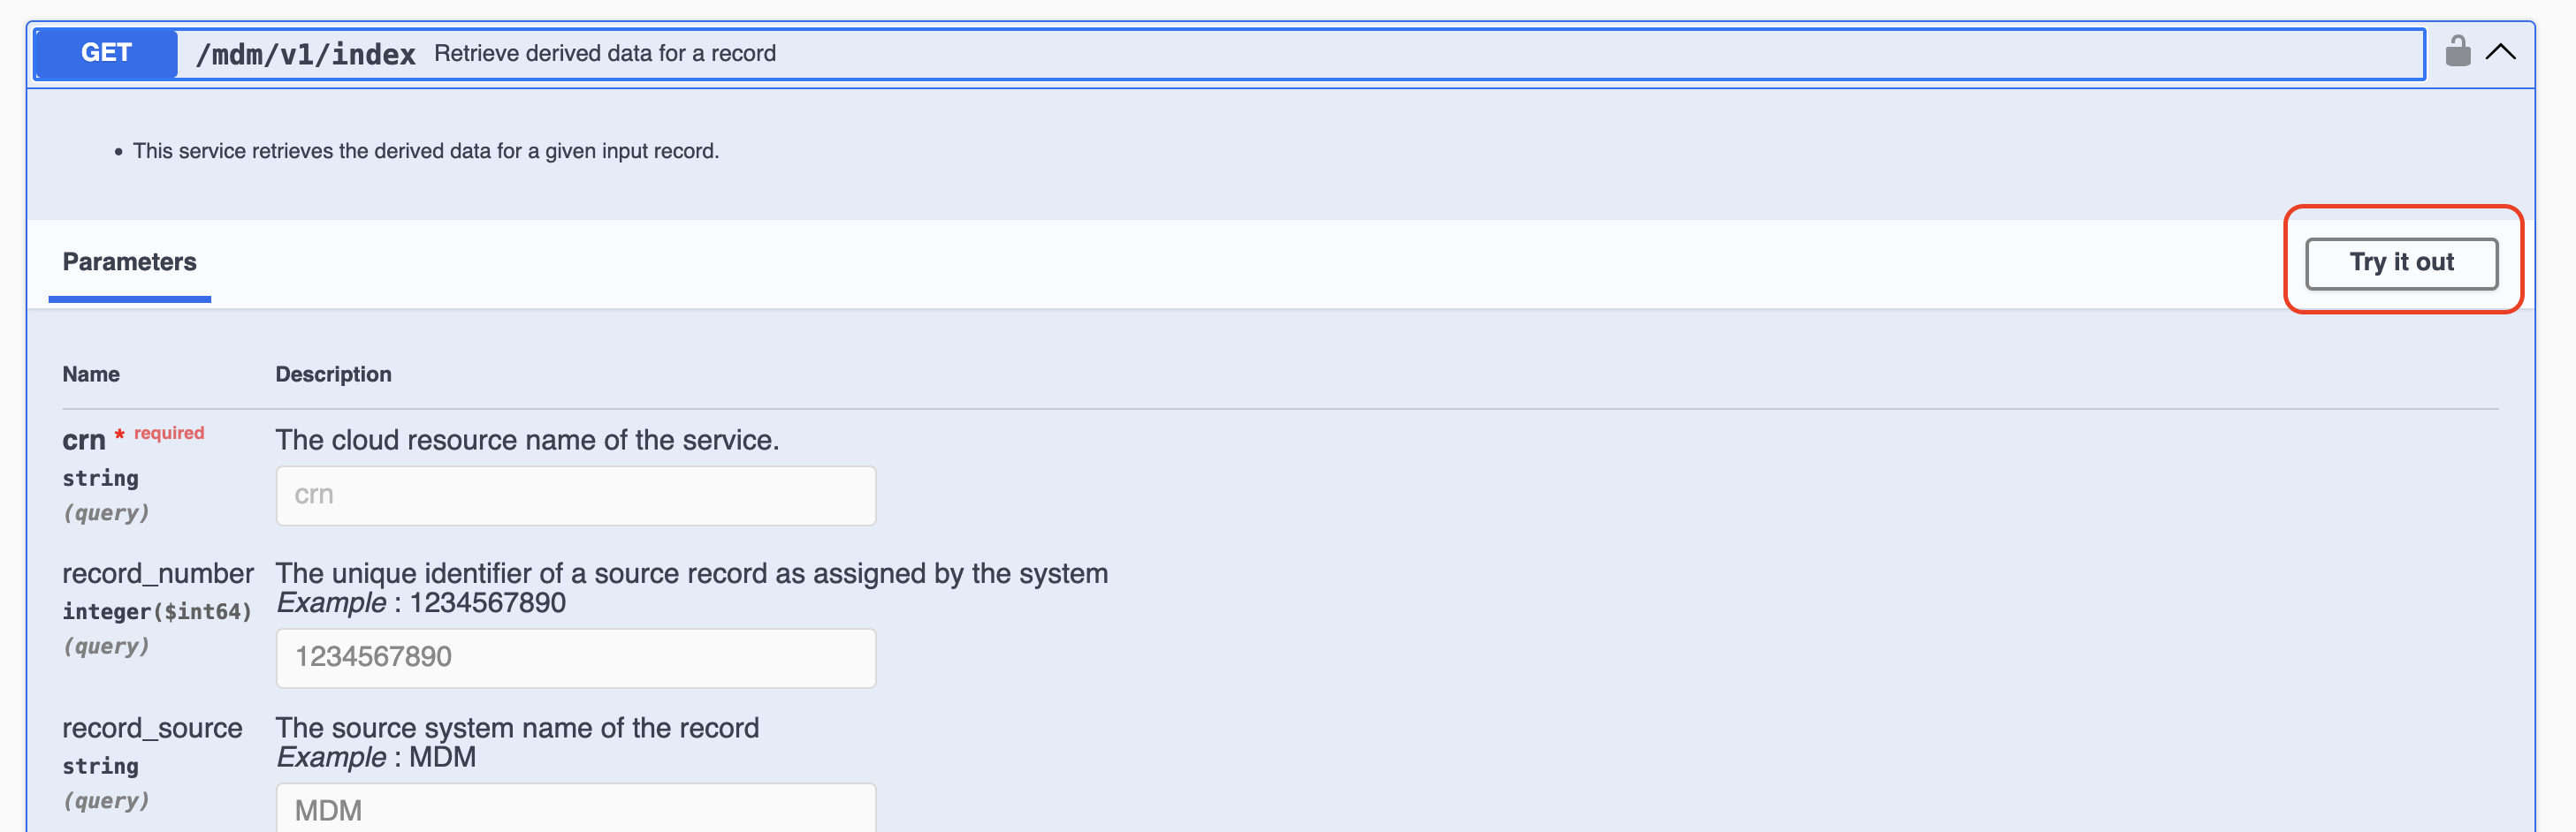Image resolution: width=2576 pixels, height=832 pixels.
Task: Click the Example 1234567890 text
Action: click(420, 602)
